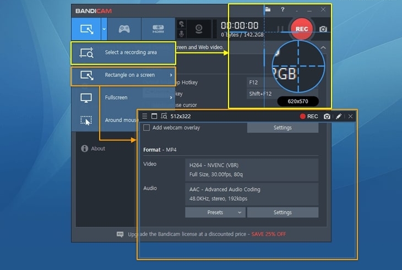This screenshot has width=402, height=270.
Task: Choose Select a recording area
Action: [123, 53]
